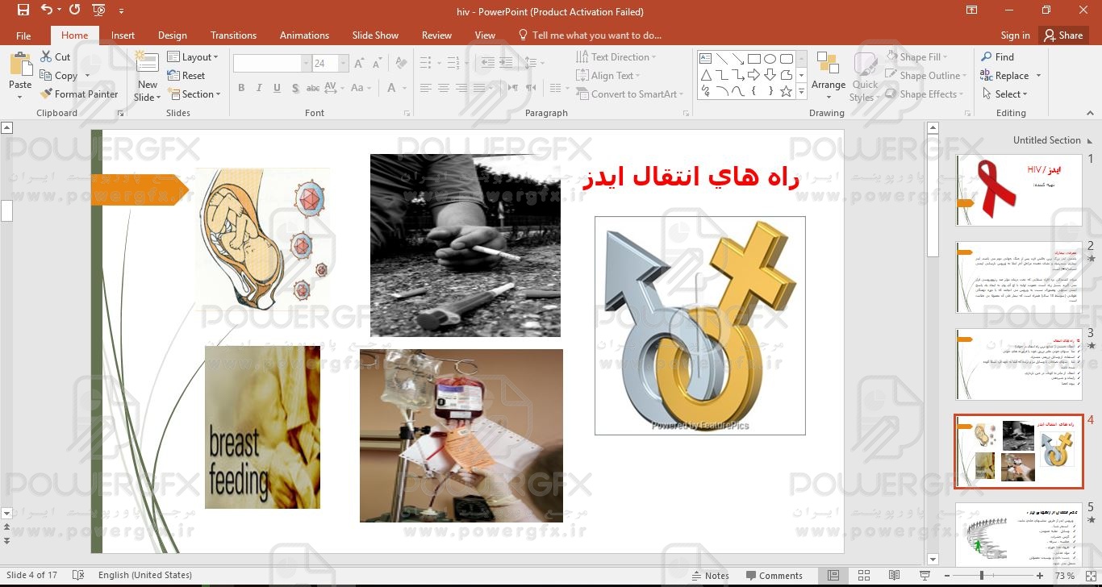
Task: Start Slide Show from status bar icon
Action: pos(925,576)
